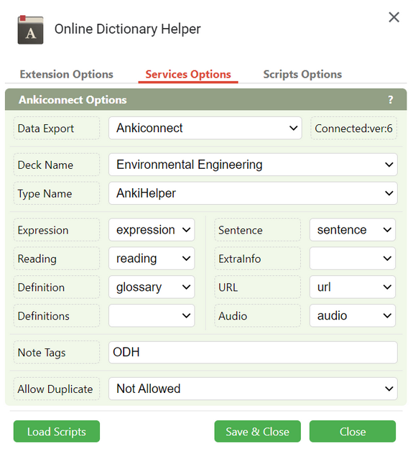Change the Expression field mapping dropdown
413x449 pixels.
(x=152, y=230)
